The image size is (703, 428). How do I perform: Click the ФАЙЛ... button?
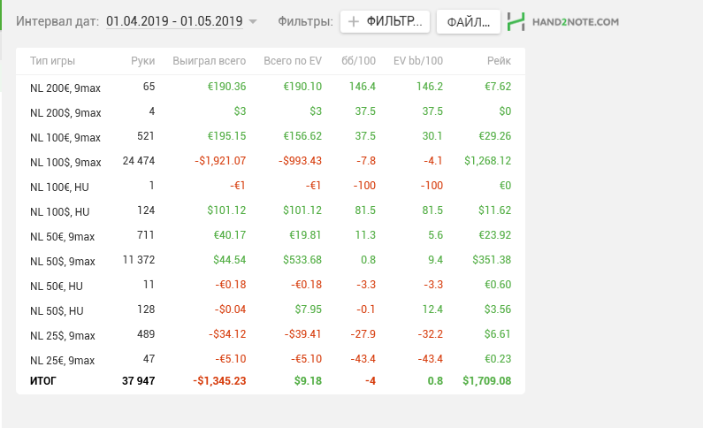click(x=469, y=21)
